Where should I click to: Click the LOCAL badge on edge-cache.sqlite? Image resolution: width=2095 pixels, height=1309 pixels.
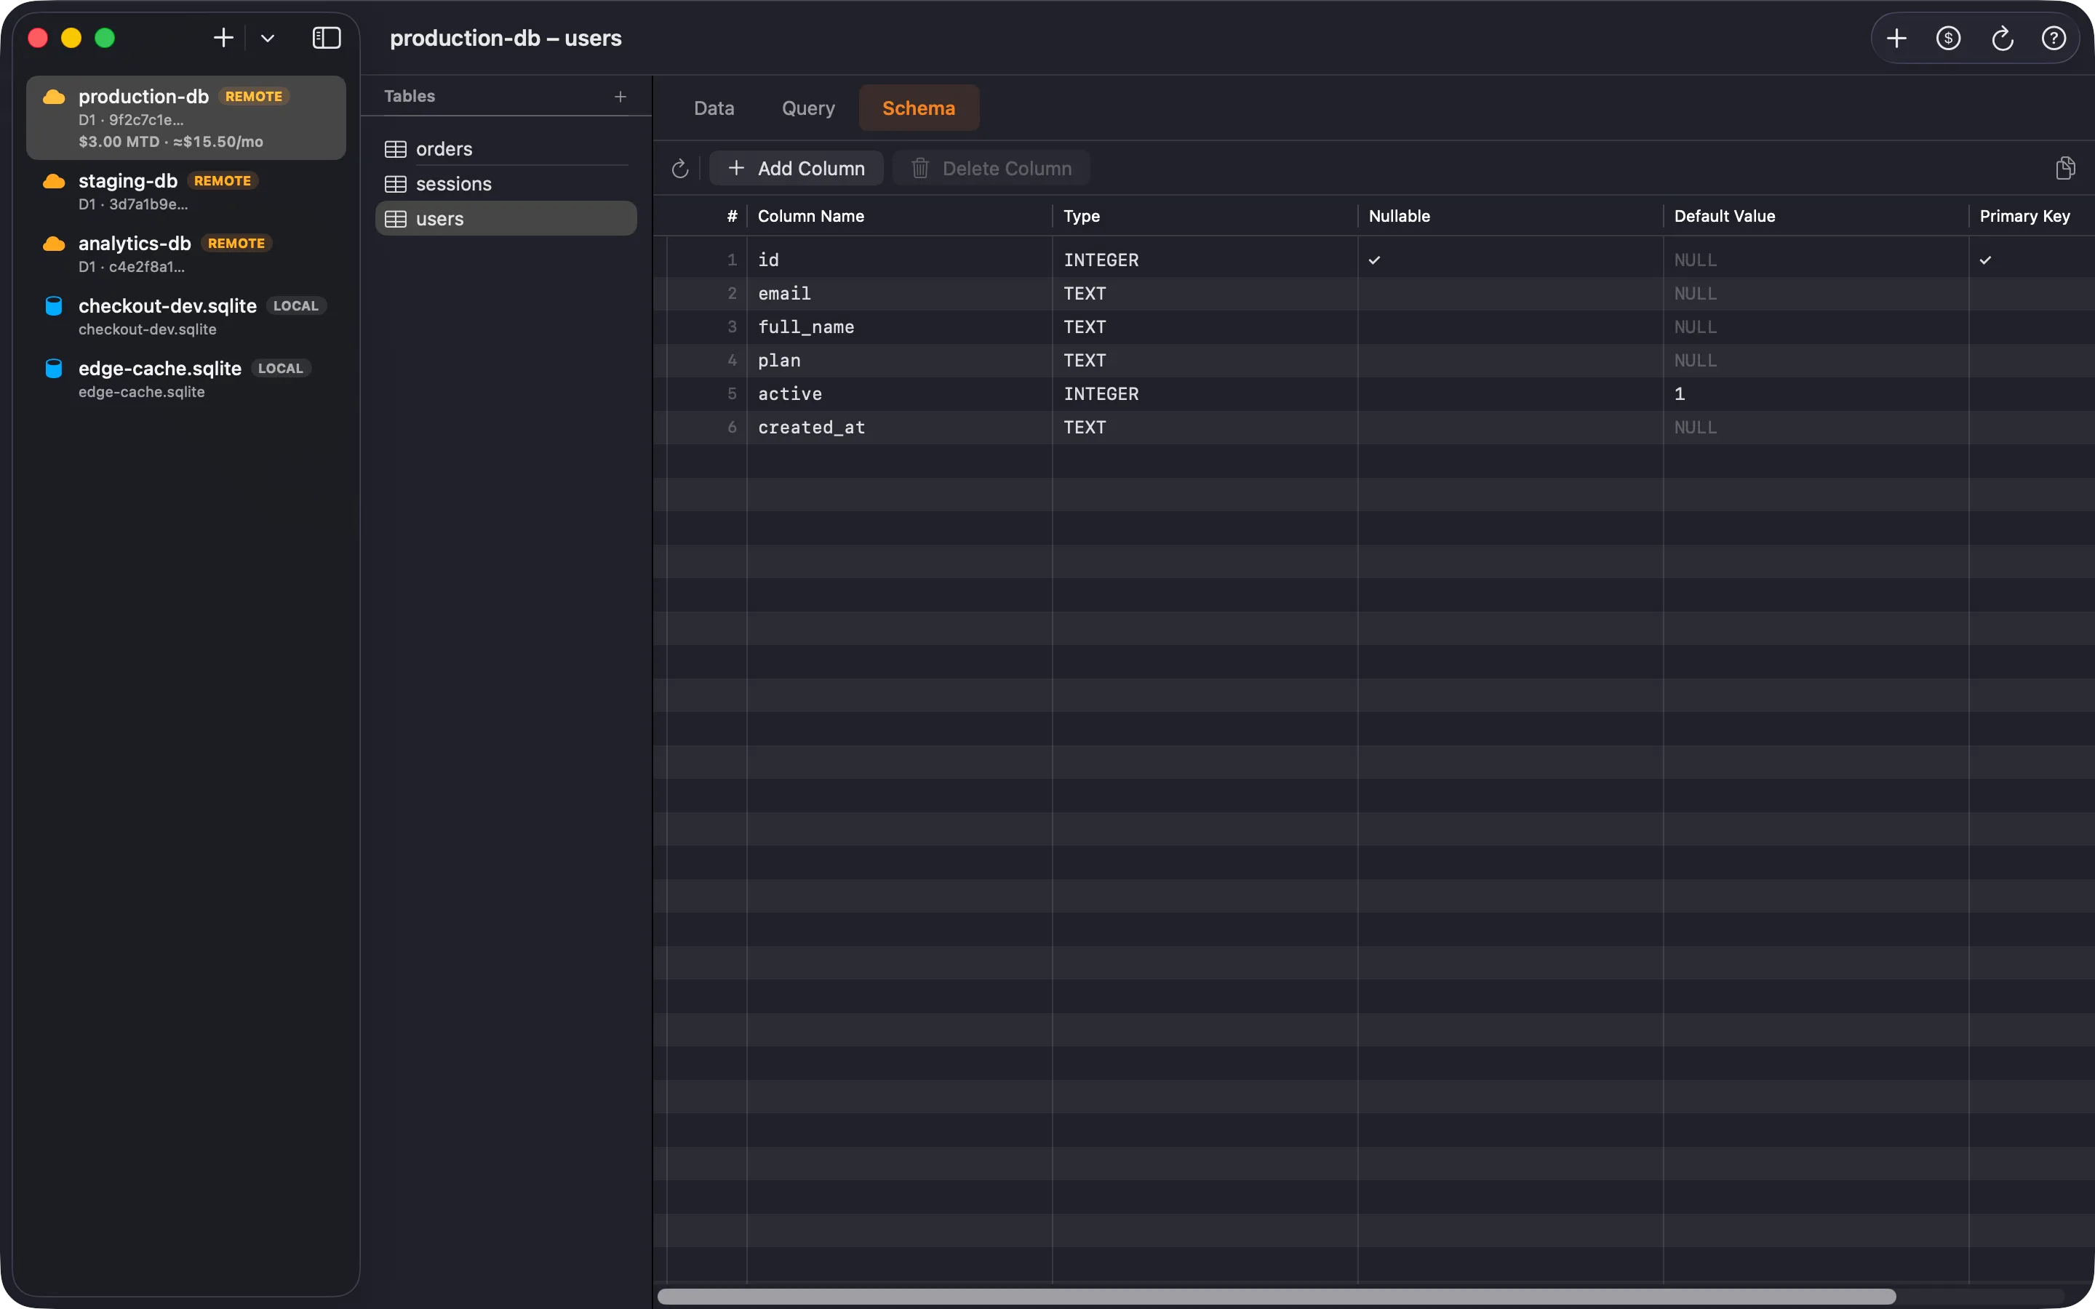pos(281,368)
